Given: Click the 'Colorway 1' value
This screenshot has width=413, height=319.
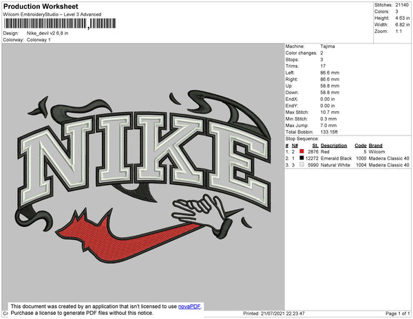Looking at the screenshot, I should (39, 40).
